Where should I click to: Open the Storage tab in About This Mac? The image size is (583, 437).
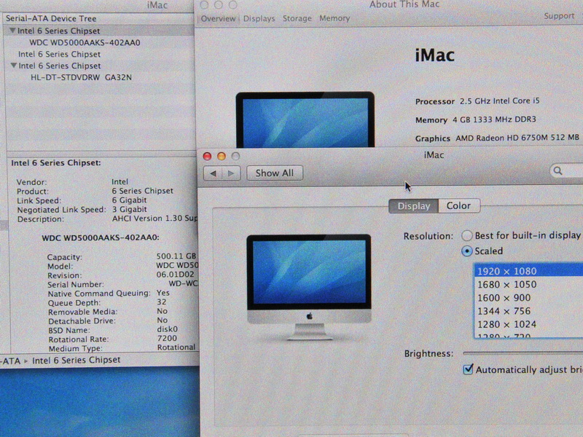point(297,18)
